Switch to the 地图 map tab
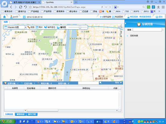166x124 pixels. pos(6,22)
